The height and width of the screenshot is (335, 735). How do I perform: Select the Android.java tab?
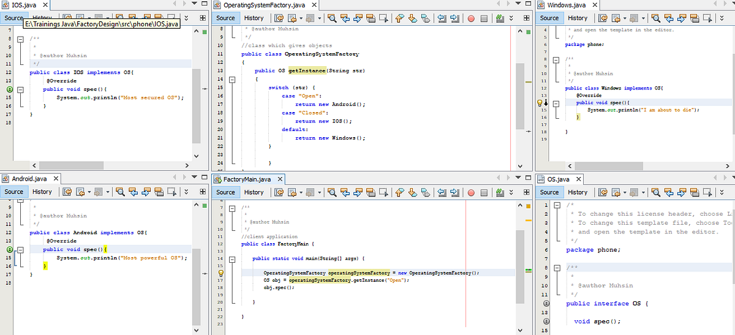(x=29, y=179)
